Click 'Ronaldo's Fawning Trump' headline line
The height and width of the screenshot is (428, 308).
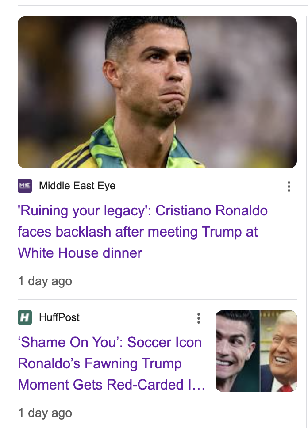click(x=100, y=363)
